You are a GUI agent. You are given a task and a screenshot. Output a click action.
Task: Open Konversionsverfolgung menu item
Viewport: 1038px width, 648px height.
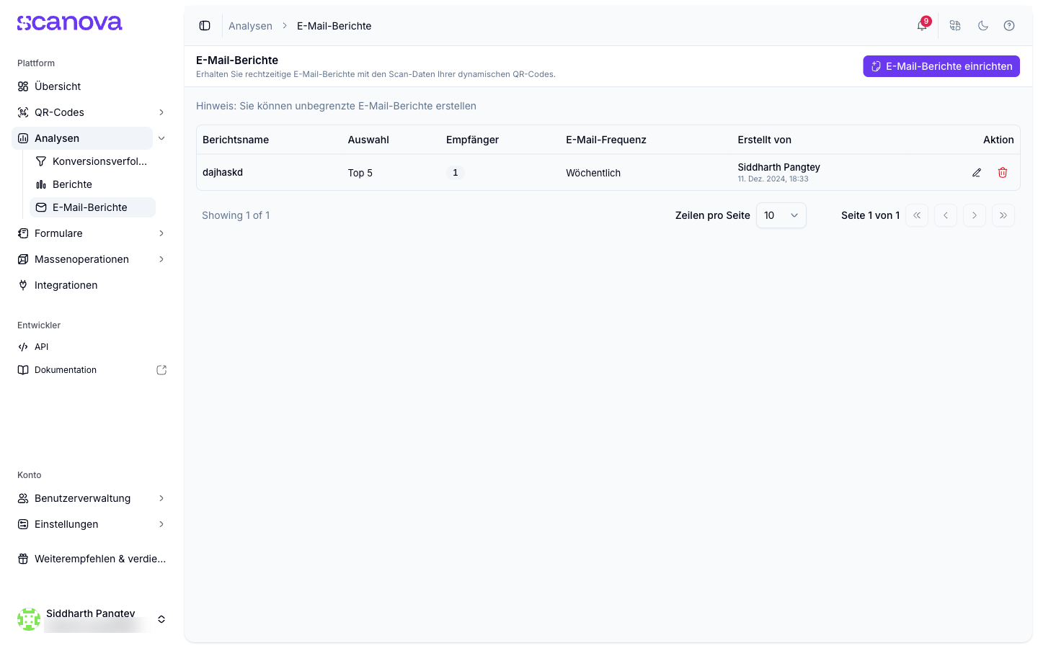click(x=92, y=161)
